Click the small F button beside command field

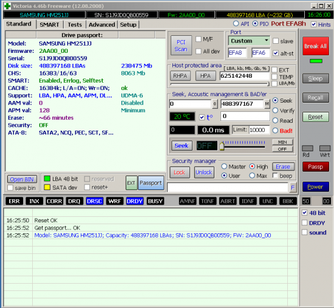(293, 188)
